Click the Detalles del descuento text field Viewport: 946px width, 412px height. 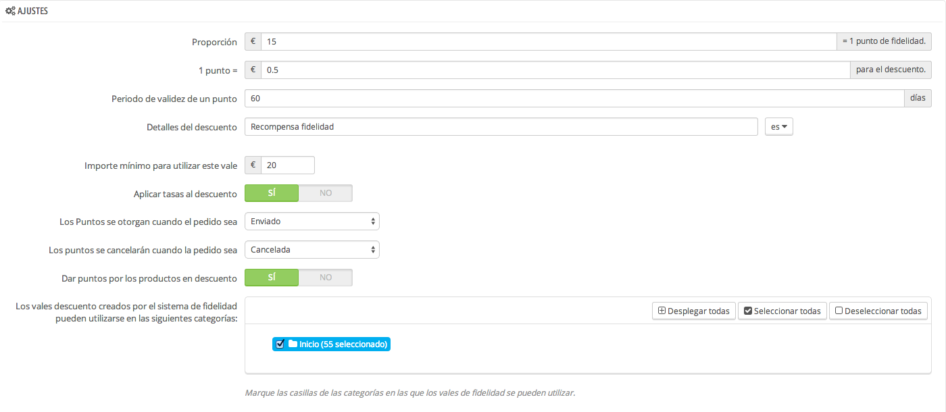500,127
